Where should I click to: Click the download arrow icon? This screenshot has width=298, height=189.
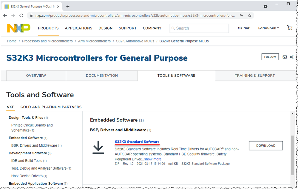coord(98,148)
